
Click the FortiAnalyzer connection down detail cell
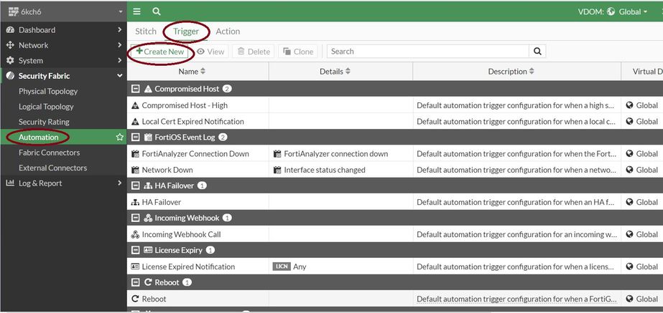tap(340, 154)
